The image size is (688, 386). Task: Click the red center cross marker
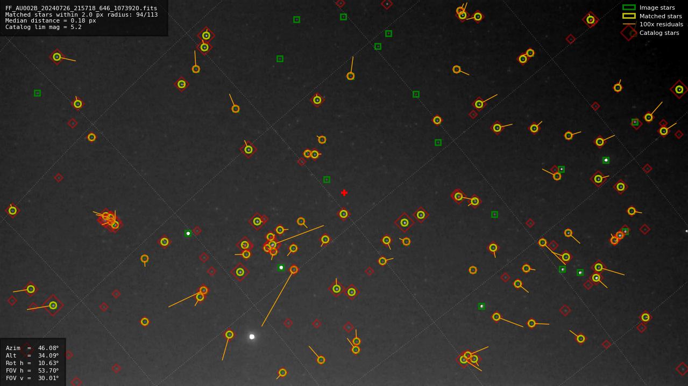[344, 193]
